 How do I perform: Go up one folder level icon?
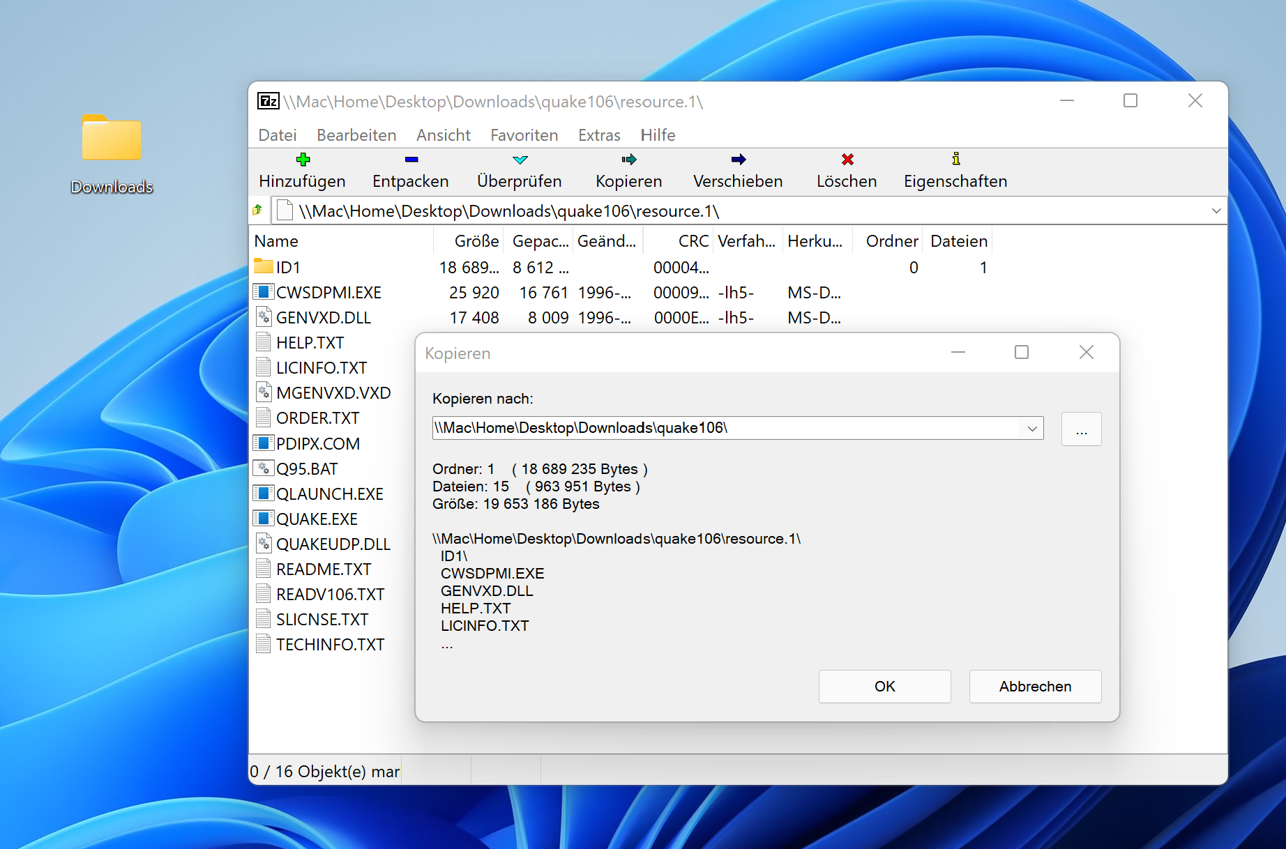click(257, 210)
